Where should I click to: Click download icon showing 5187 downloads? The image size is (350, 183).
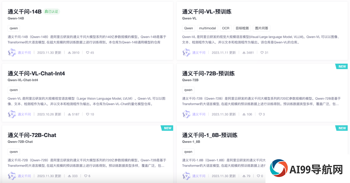click(x=69, y=114)
